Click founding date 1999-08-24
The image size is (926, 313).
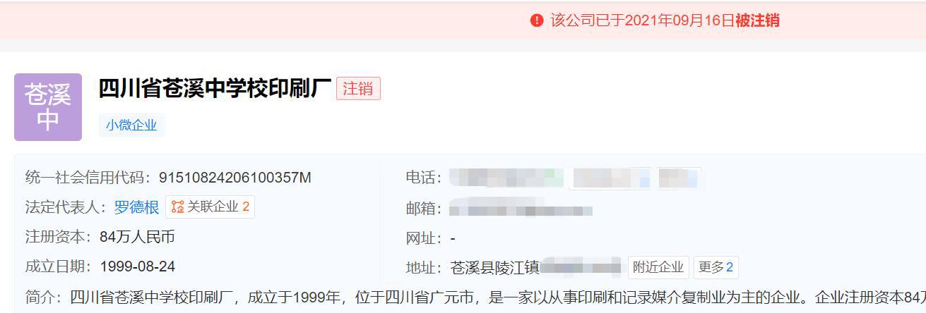pos(138,266)
